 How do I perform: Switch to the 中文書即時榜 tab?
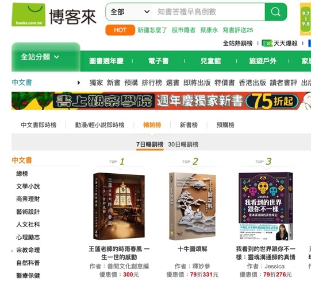[x=39, y=125]
